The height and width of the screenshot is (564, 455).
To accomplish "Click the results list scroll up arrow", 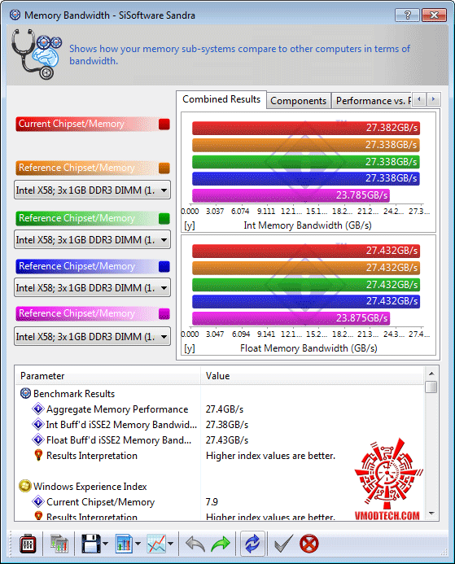I will tap(431, 374).
